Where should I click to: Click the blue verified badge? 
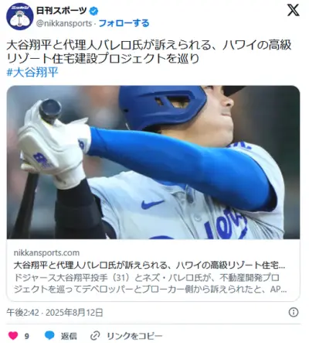click(x=93, y=11)
